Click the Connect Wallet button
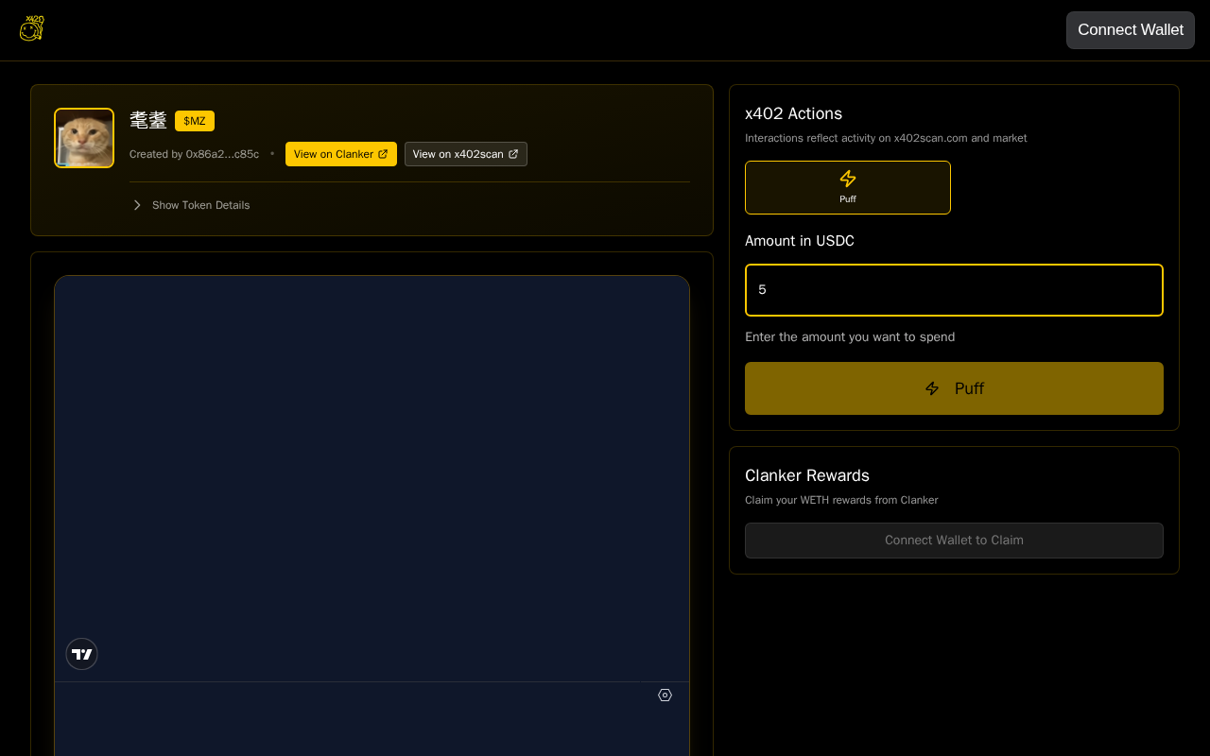1210x756 pixels. coord(1131,30)
